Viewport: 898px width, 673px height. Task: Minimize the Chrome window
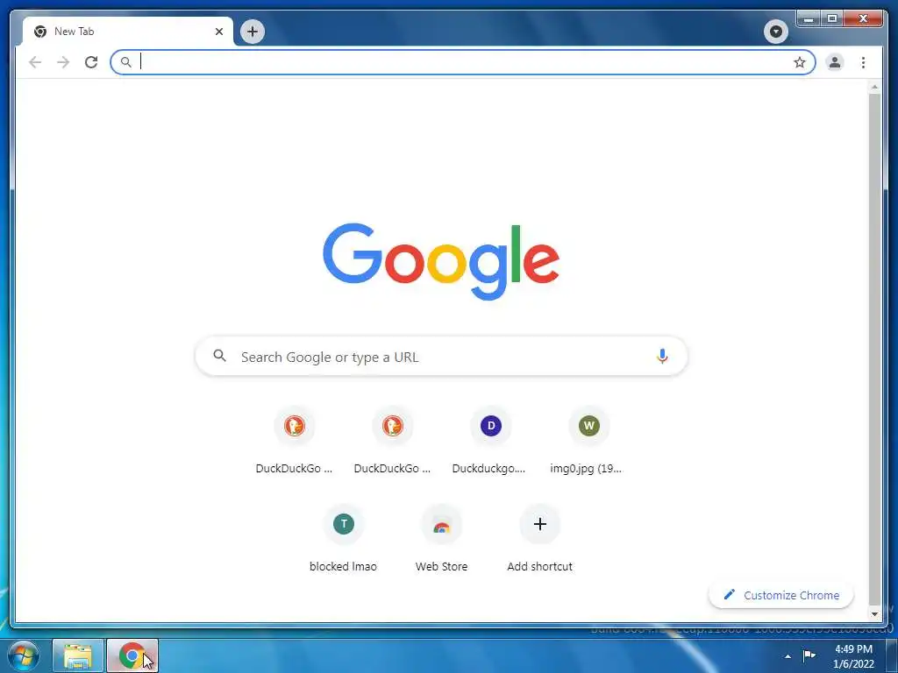coord(809,19)
